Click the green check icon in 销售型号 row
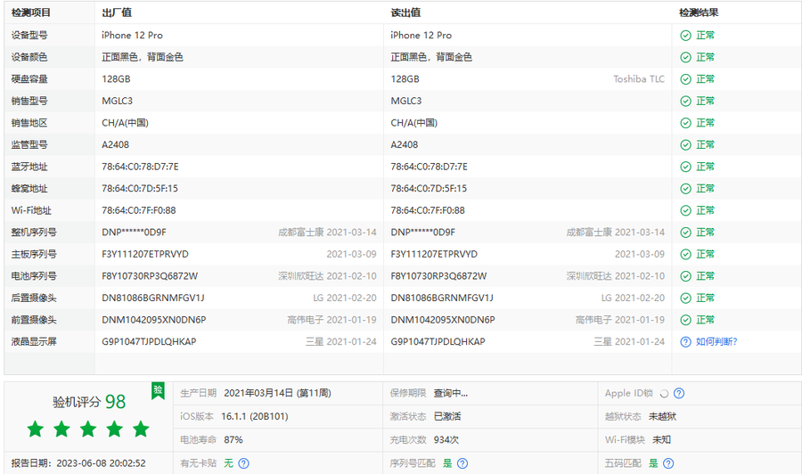802x474 pixels. [685, 102]
